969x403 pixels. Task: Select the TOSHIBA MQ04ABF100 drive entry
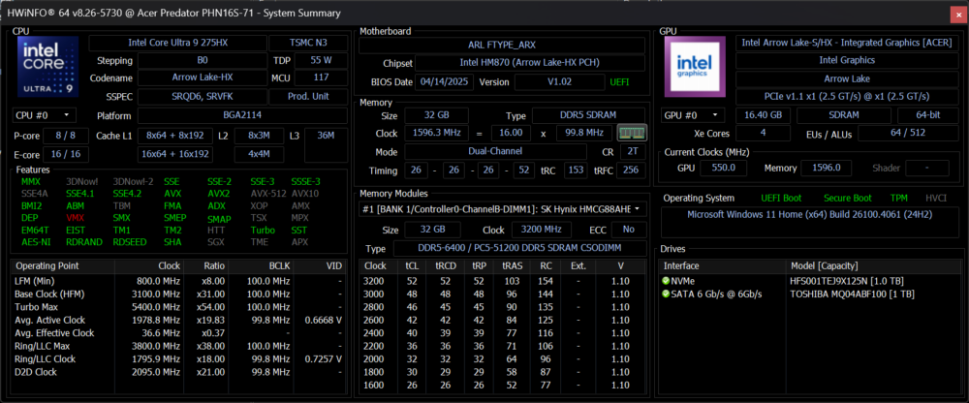pos(808,294)
